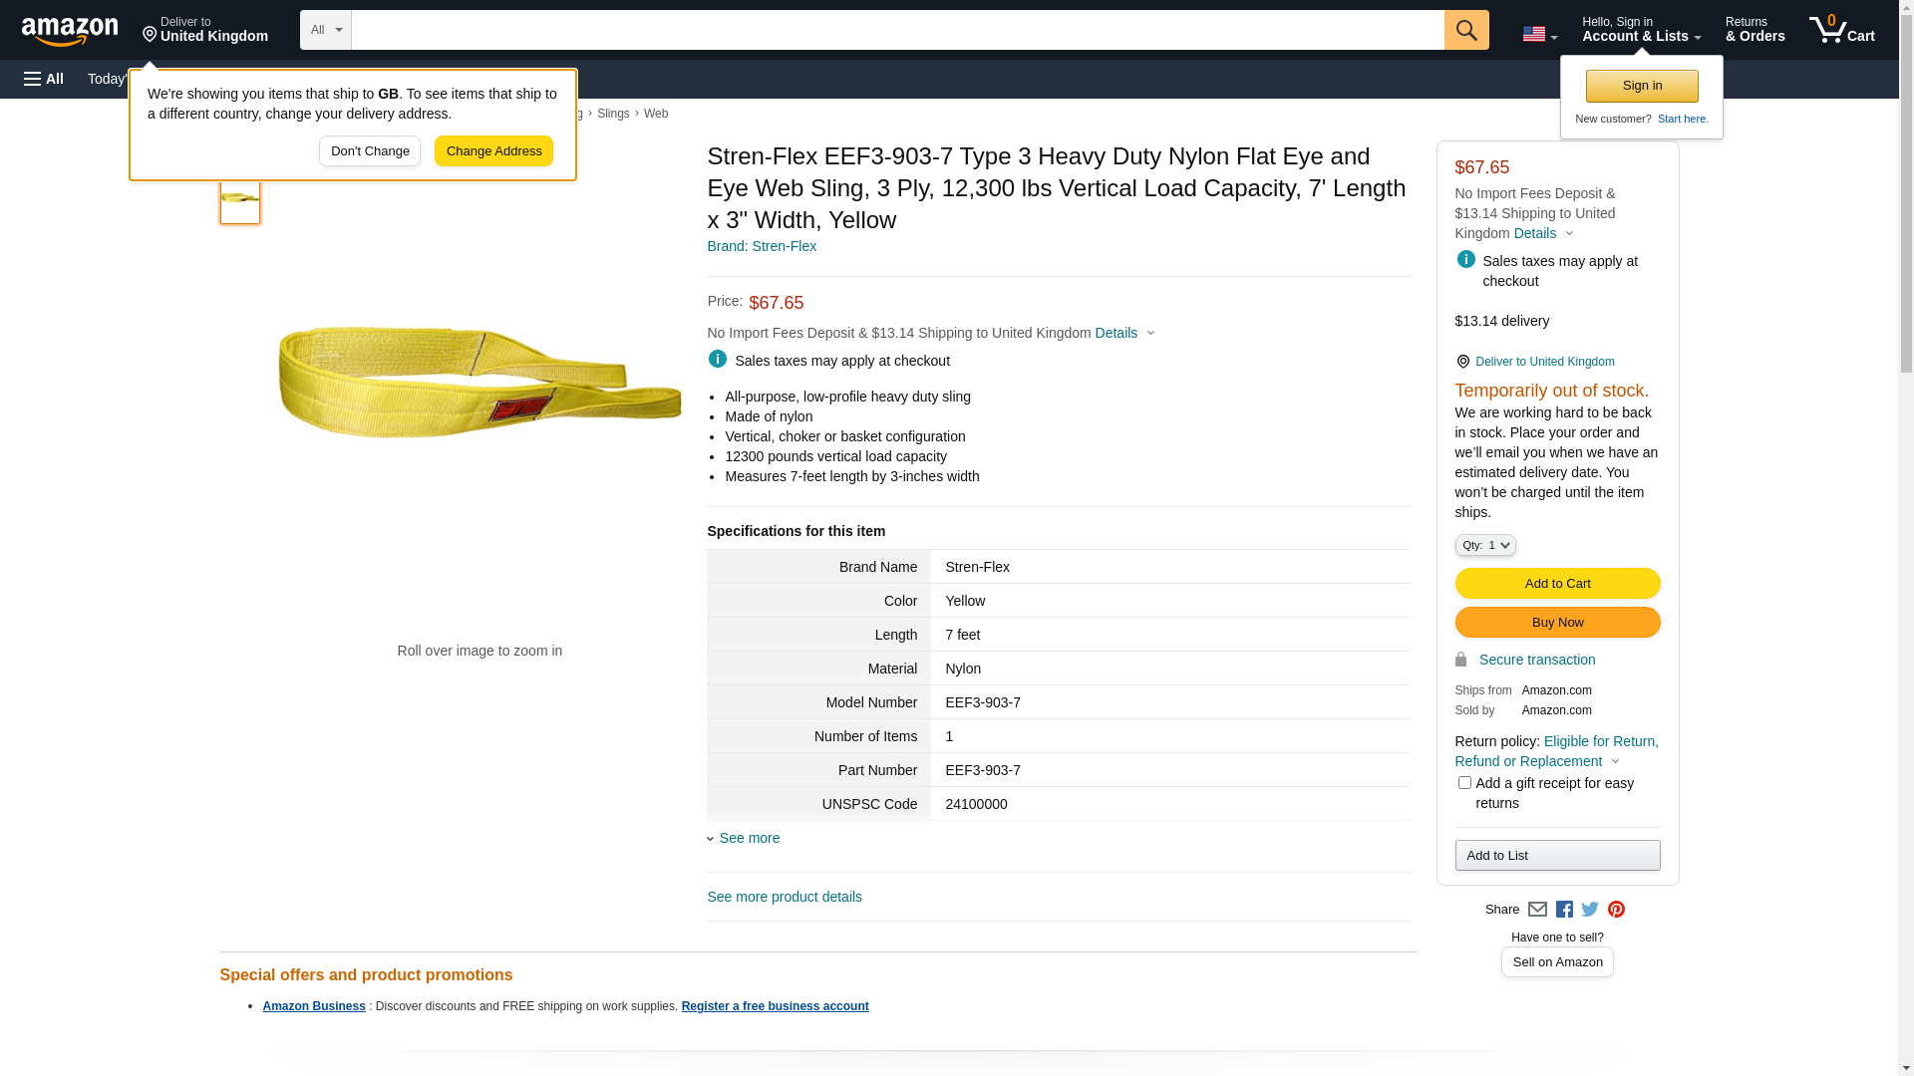Open the All hamburger menu

(44, 79)
